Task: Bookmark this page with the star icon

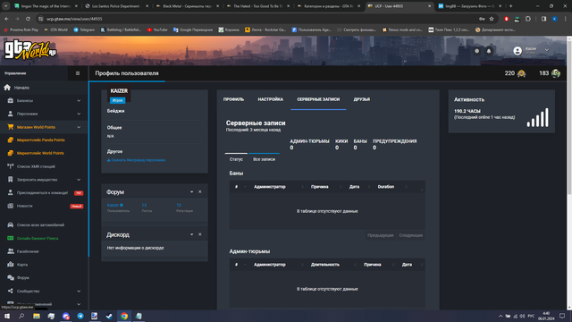Action: click(492, 19)
